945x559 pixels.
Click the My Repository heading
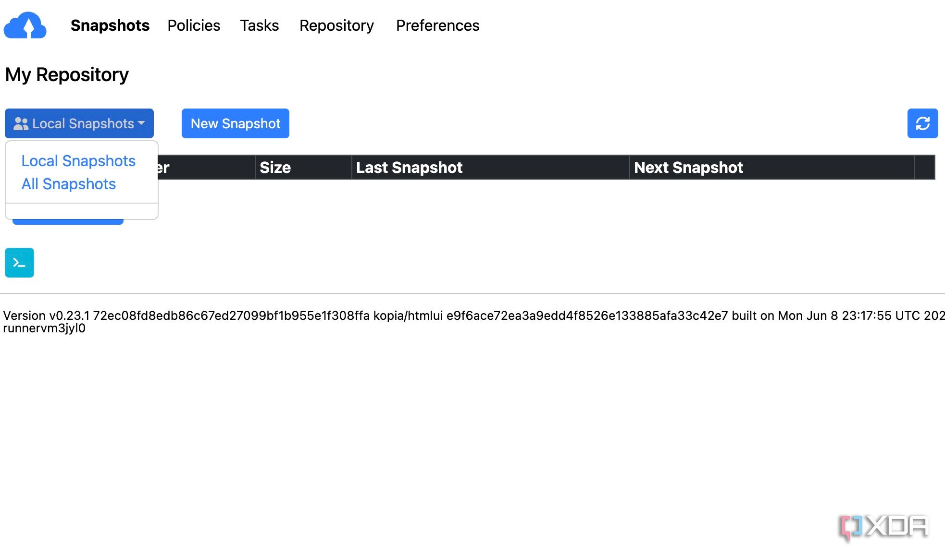tap(67, 75)
